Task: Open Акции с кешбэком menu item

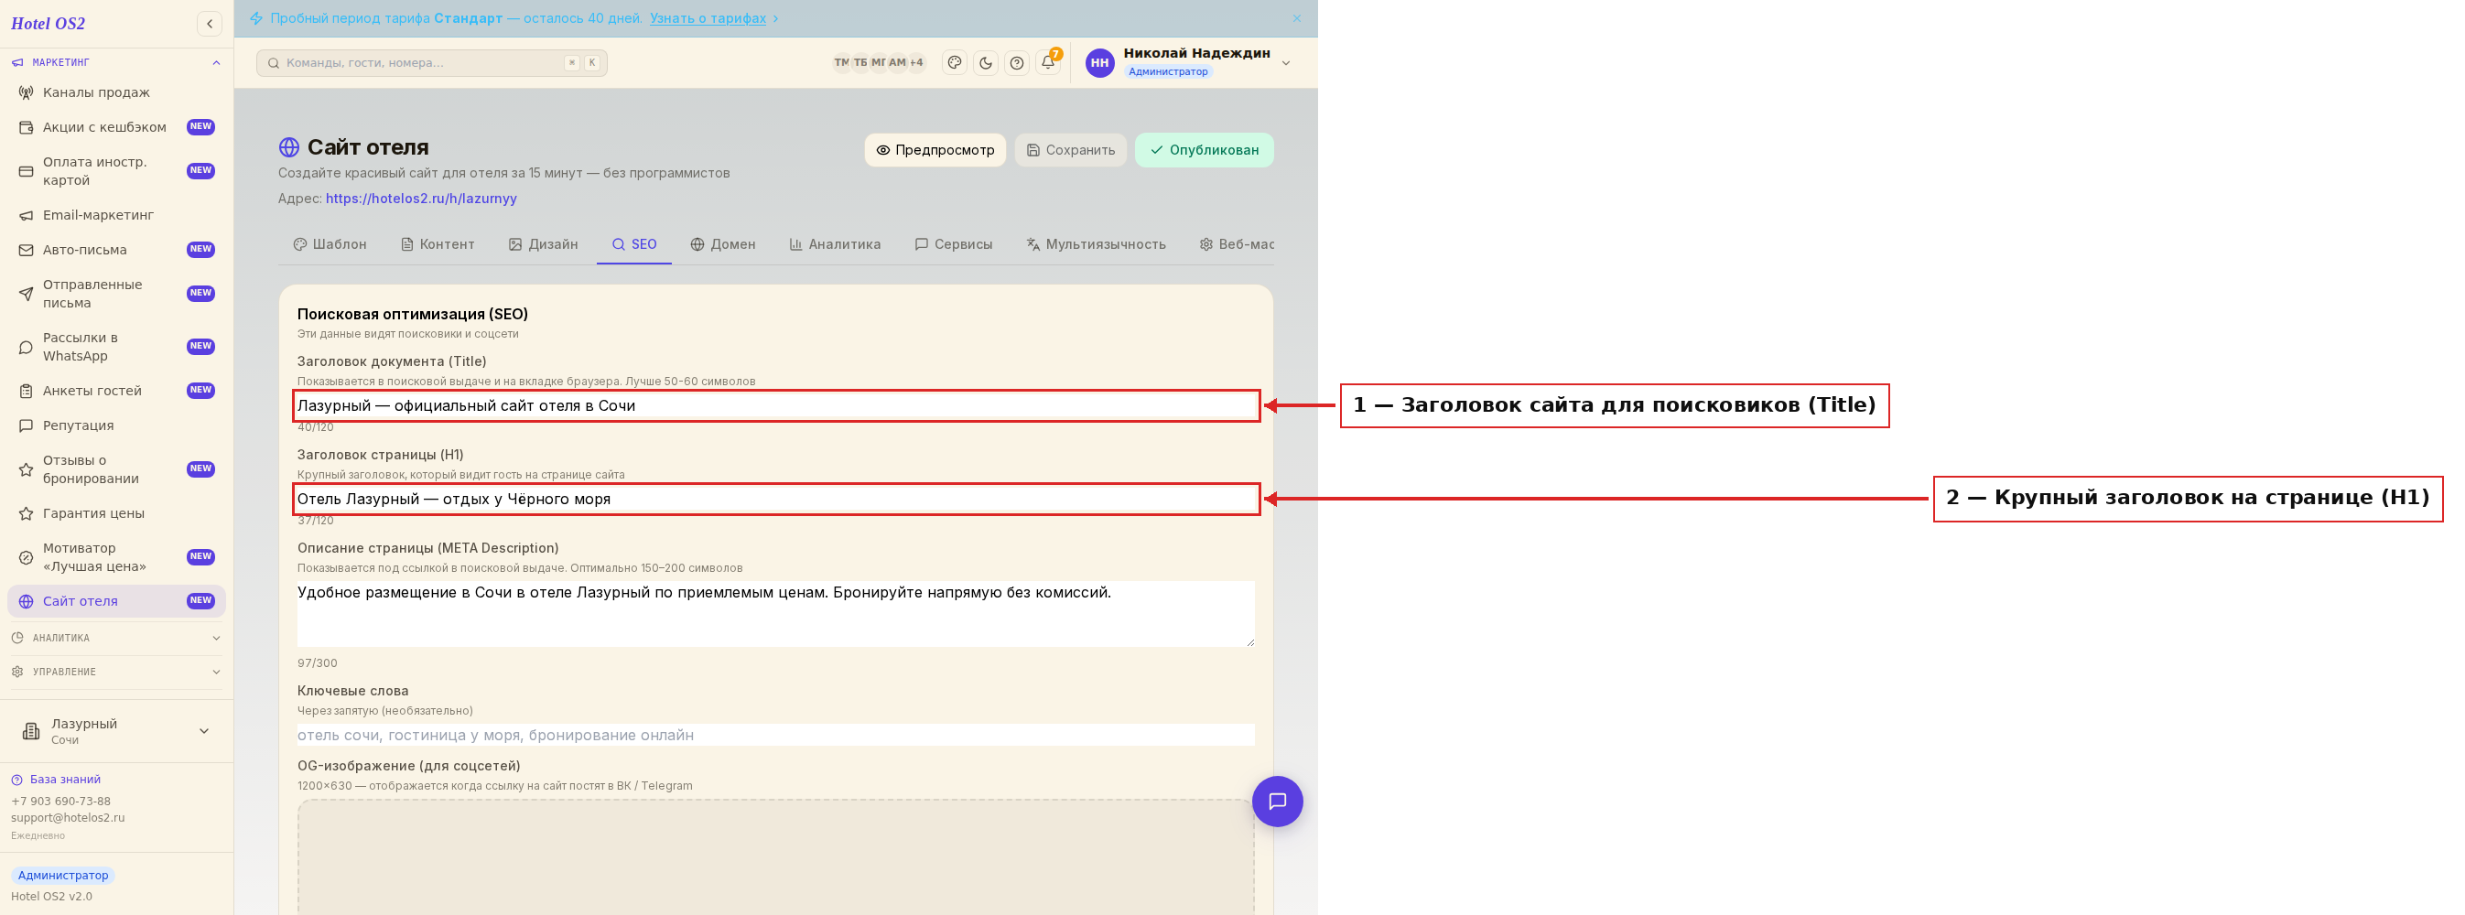Action: point(117,127)
